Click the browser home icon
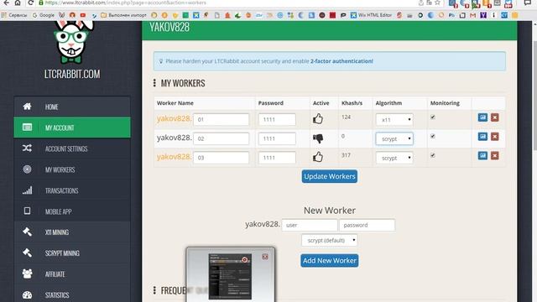This screenshot has height=302, width=537. [18, 3]
